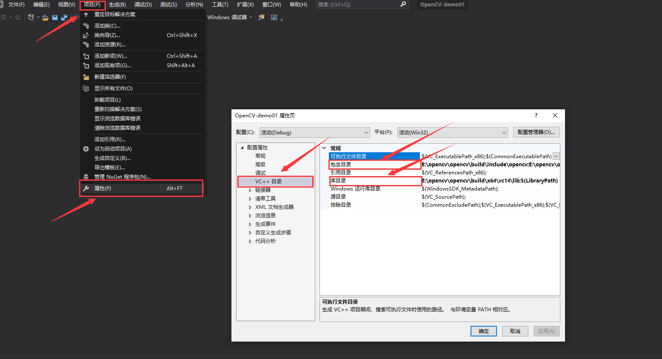
Task: Choose 重新扫描解决方案(S) menu entry
Action: coord(143,109)
